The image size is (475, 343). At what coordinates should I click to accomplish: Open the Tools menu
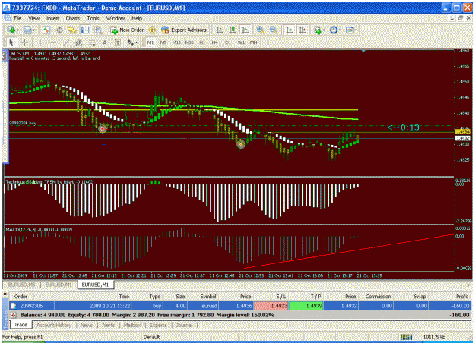(93, 18)
